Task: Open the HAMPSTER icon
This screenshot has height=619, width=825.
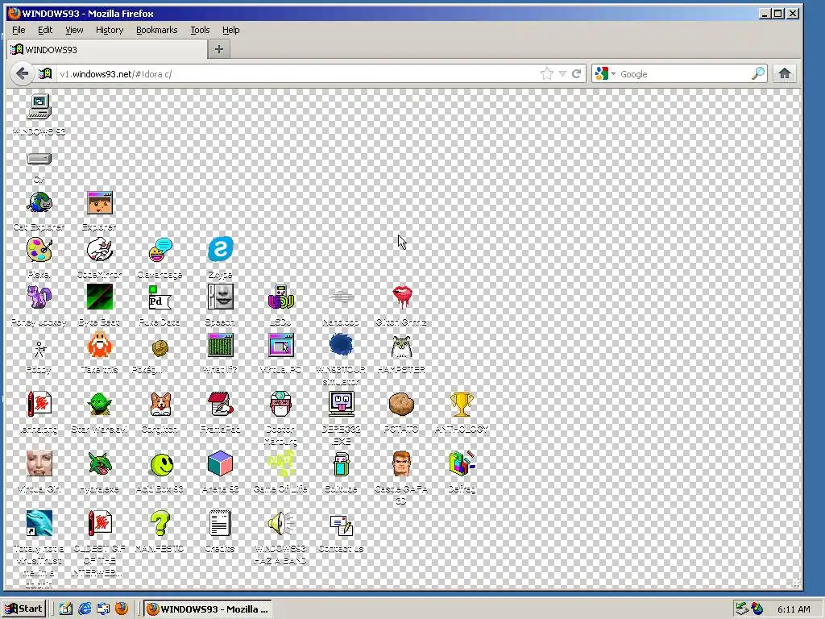Action: (x=401, y=347)
